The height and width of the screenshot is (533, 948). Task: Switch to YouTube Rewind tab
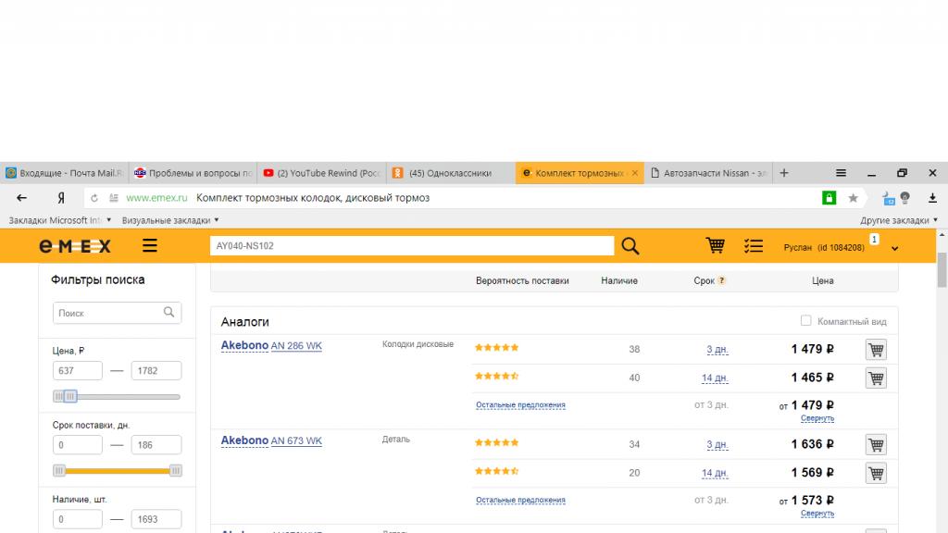[321, 173]
